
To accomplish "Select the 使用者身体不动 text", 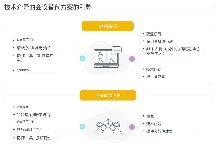I will click(x=160, y=41).
